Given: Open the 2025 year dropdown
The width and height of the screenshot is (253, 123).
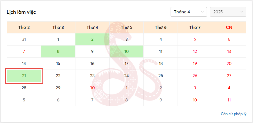Looking at the screenshot, I should [228, 12].
